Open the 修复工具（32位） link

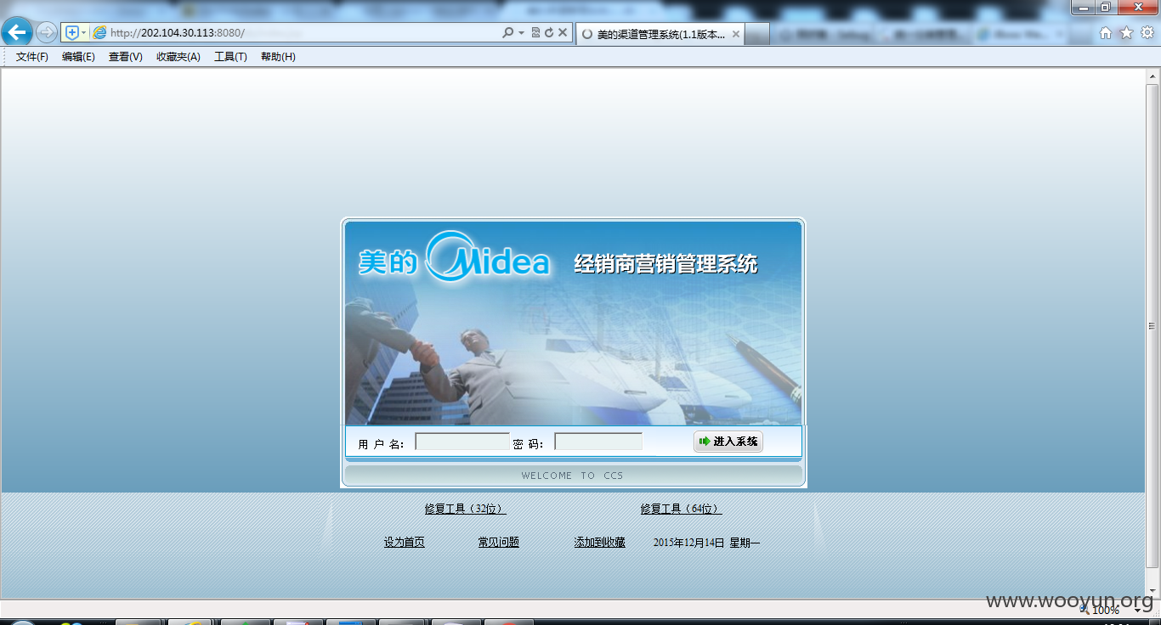point(465,509)
